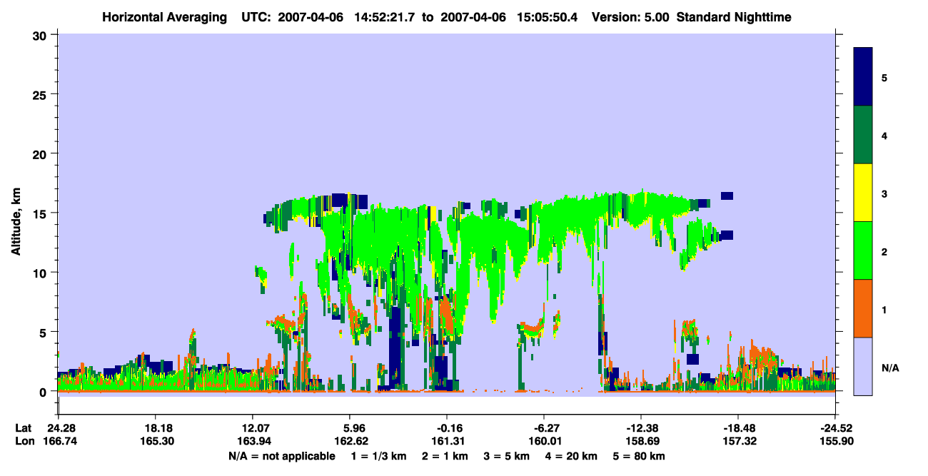Click the 15 km altitude tick label
Viewport: 928px width, 476px height.
42,213
